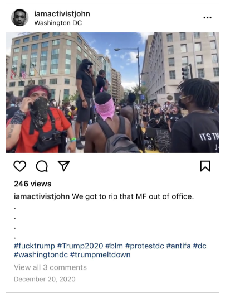Open the #dc hashtag
This screenshot has width=245, height=298.
tap(199, 246)
